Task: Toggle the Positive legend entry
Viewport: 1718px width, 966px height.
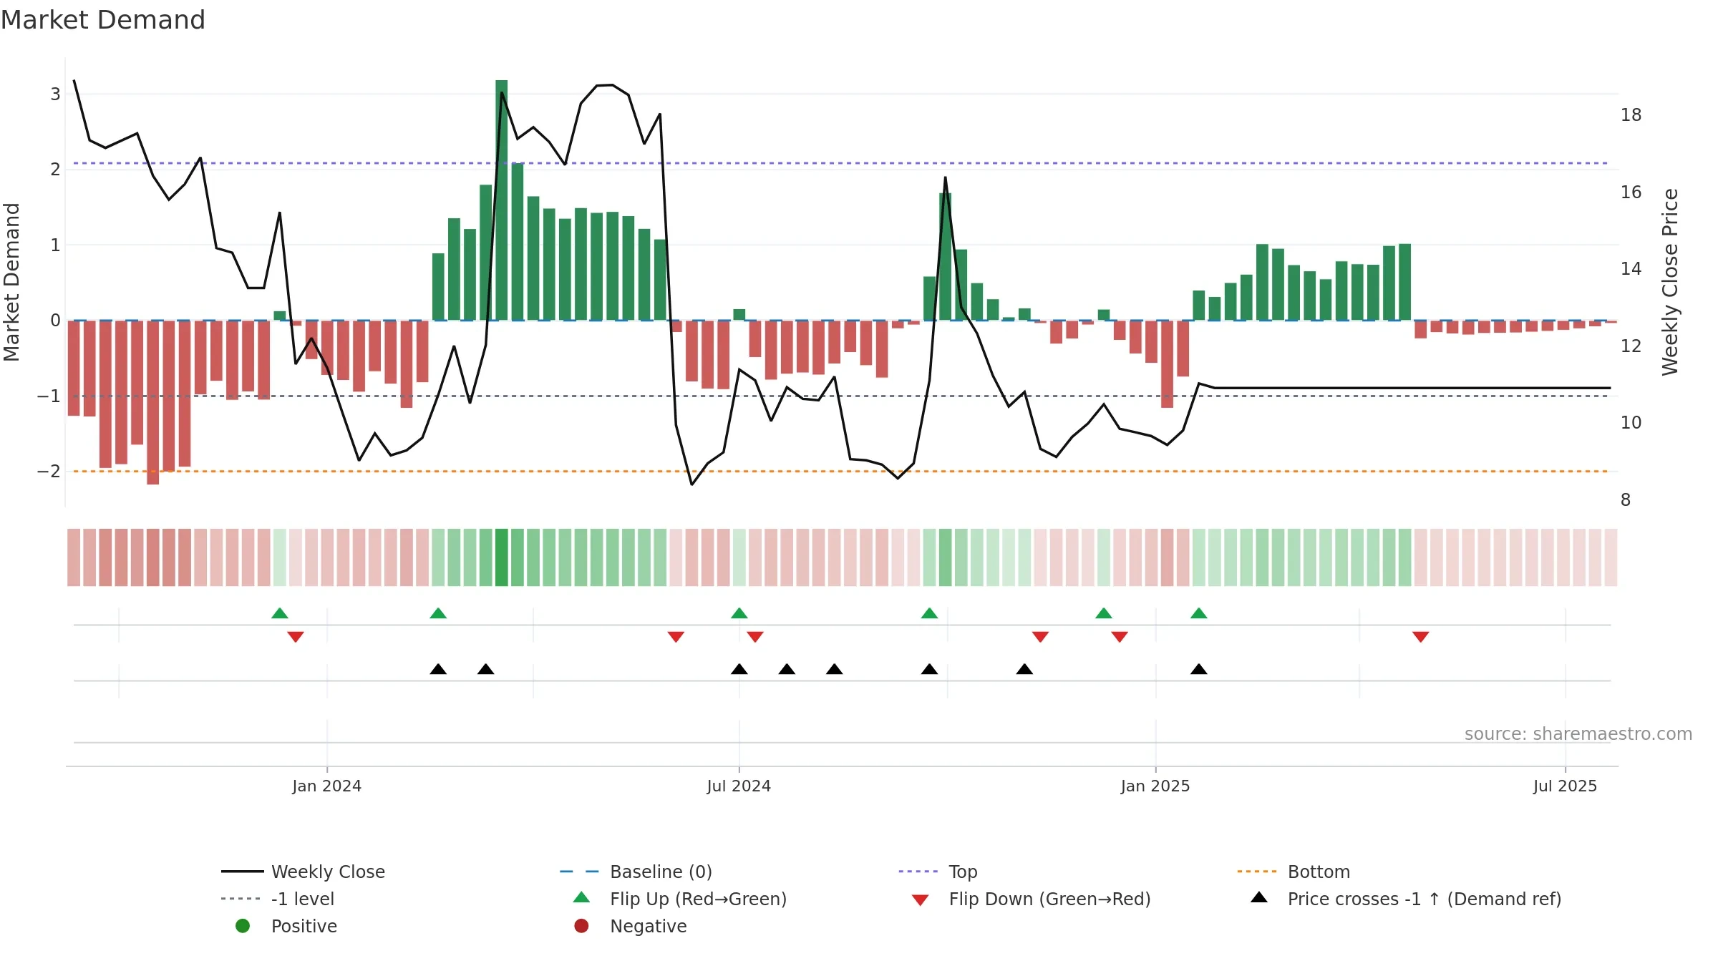Action: 286,926
